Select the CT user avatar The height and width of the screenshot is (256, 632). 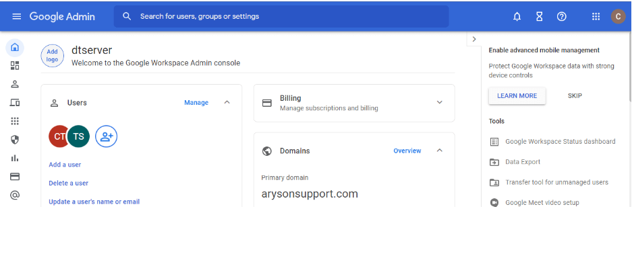coord(58,136)
